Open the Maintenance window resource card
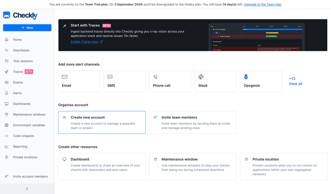The image size is (331, 194). coord(193,166)
